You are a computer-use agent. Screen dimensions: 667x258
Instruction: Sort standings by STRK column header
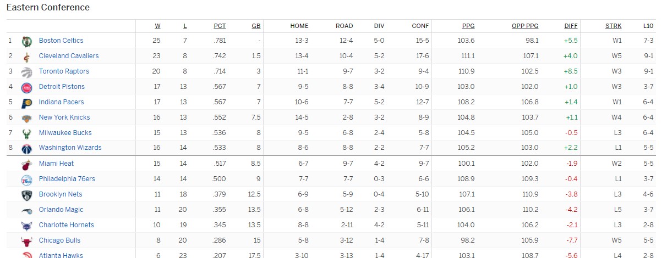(614, 26)
